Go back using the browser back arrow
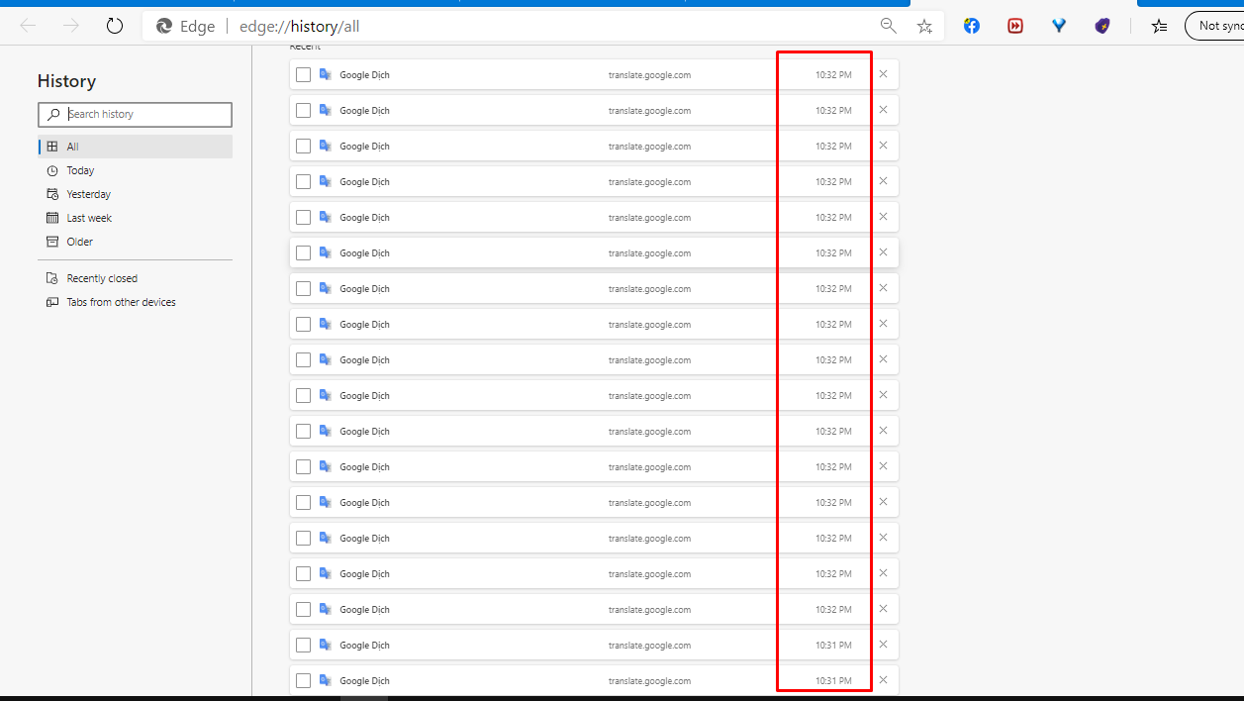Image resolution: width=1244 pixels, height=701 pixels. point(28,26)
